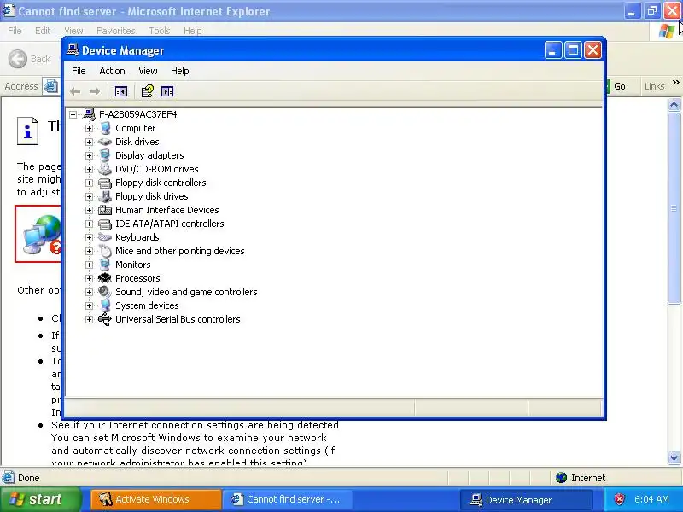Expand the Processors node
The width and height of the screenshot is (683, 512).
tap(90, 278)
